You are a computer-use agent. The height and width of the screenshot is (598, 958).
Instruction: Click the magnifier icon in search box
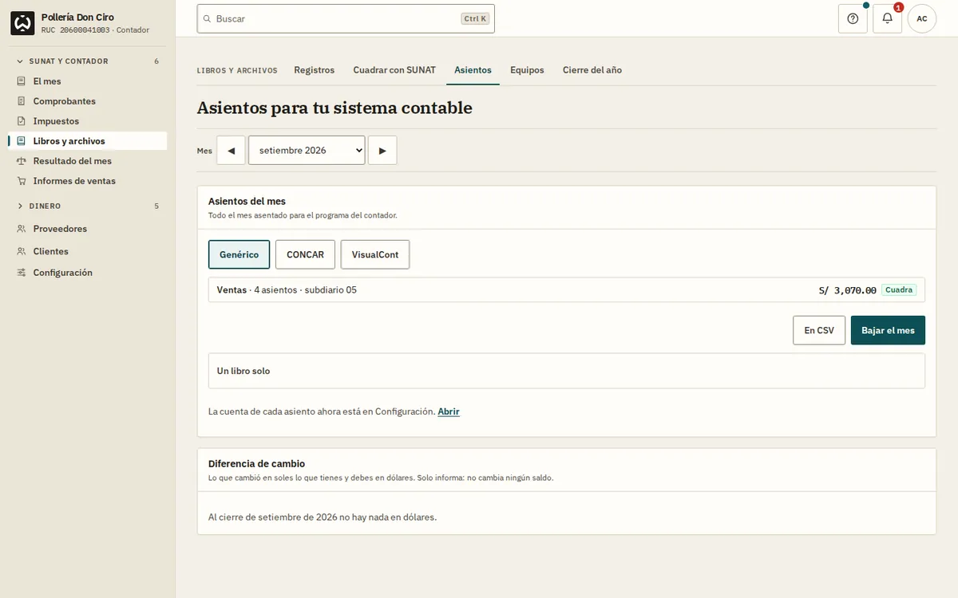tap(208, 18)
